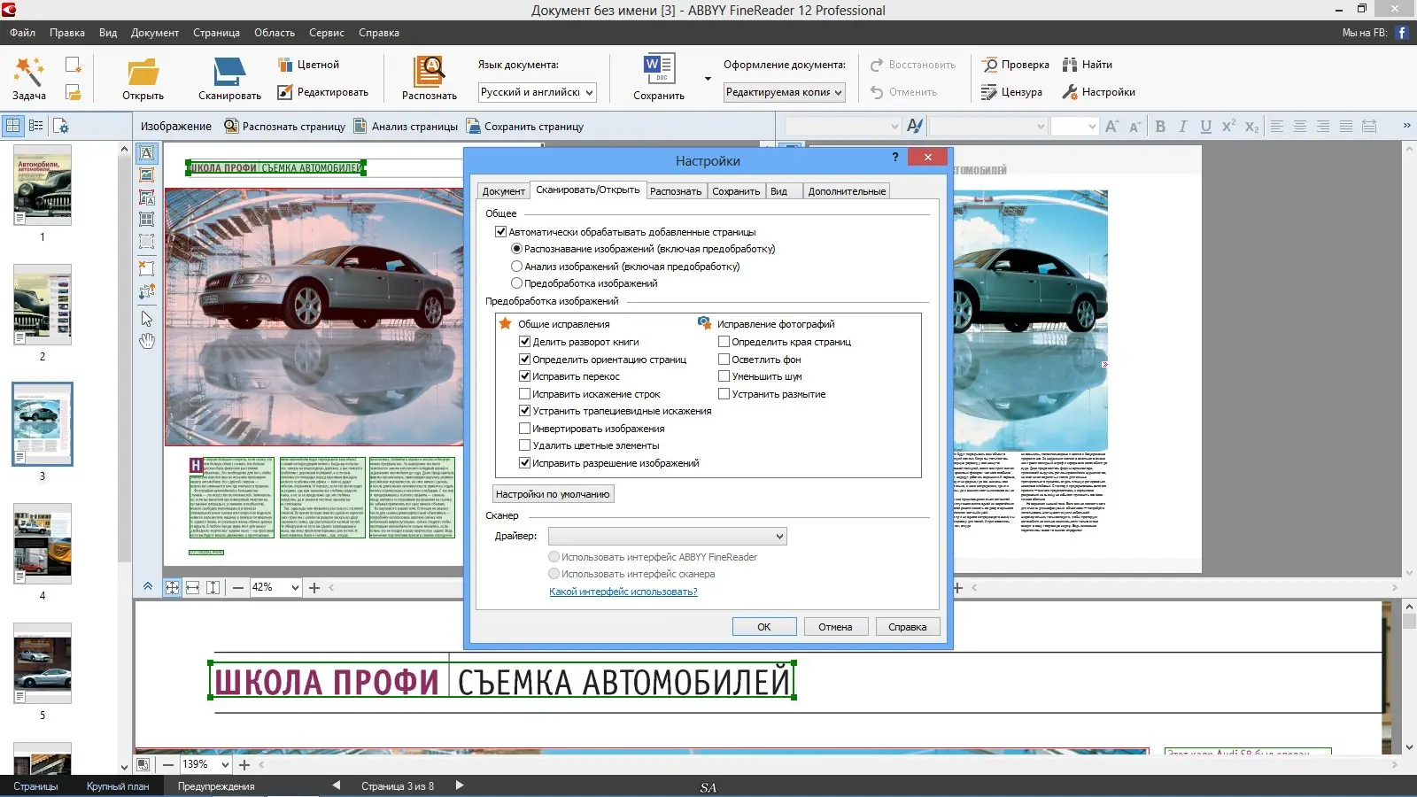This screenshot has height=797, width=1417.
Task: Enable the Исправить искажение строк checkbox
Action: click(x=526, y=393)
